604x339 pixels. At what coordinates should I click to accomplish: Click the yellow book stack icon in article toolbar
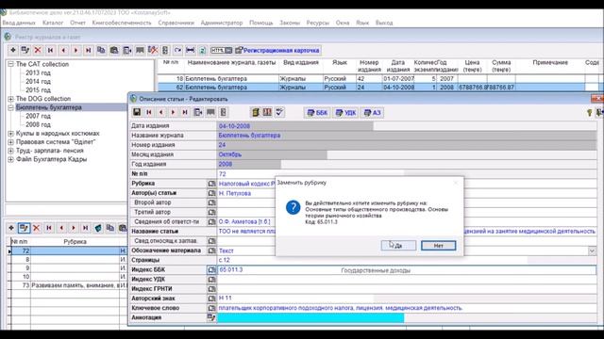(x=256, y=112)
